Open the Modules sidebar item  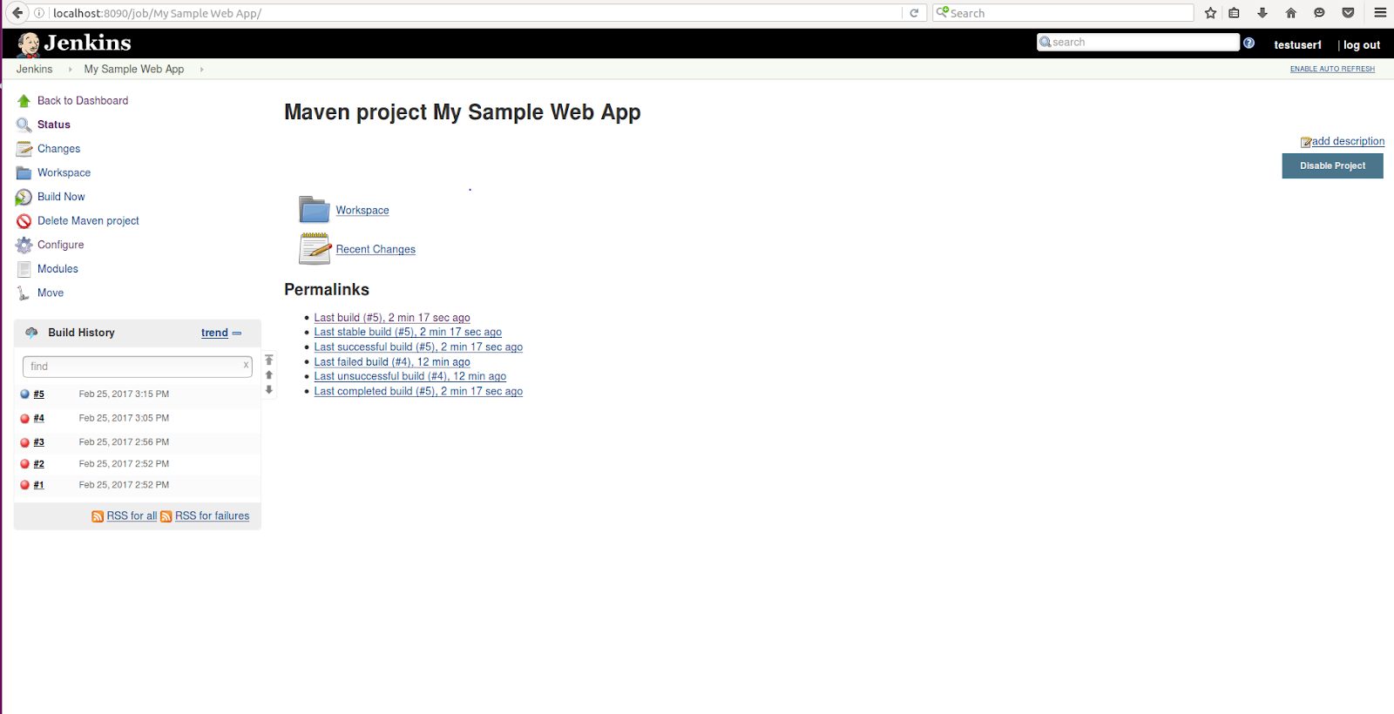point(58,269)
